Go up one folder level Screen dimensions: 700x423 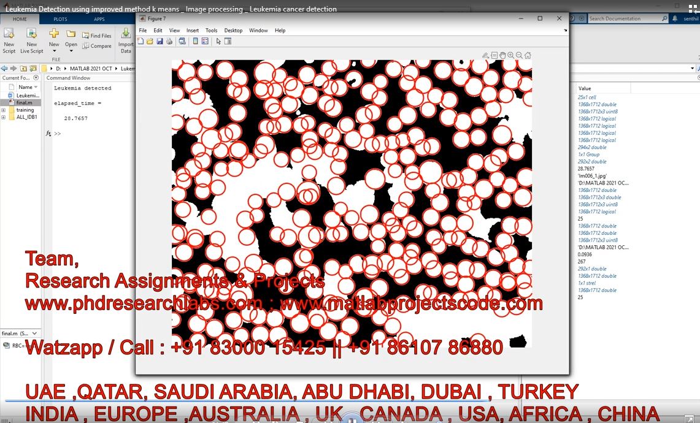pyautogui.click(x=23, y=69)
